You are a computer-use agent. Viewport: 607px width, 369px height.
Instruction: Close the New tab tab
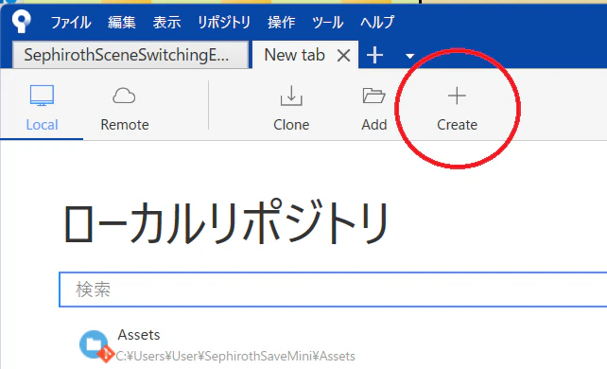pos(344,56)
